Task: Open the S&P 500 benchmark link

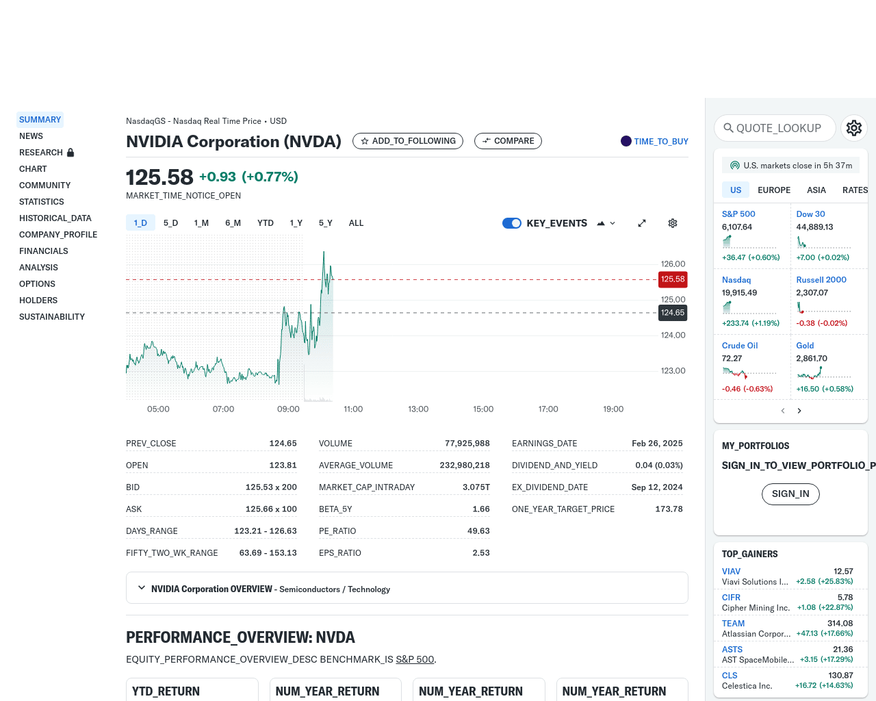Action: 415,659
